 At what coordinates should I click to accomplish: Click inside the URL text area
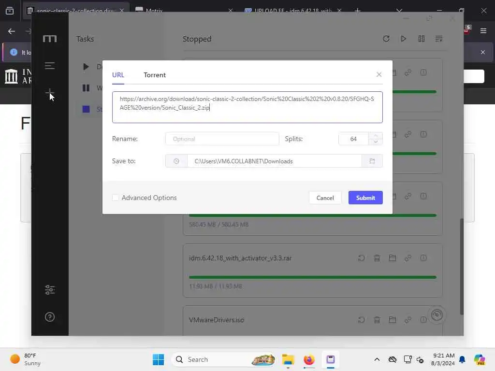247,107
